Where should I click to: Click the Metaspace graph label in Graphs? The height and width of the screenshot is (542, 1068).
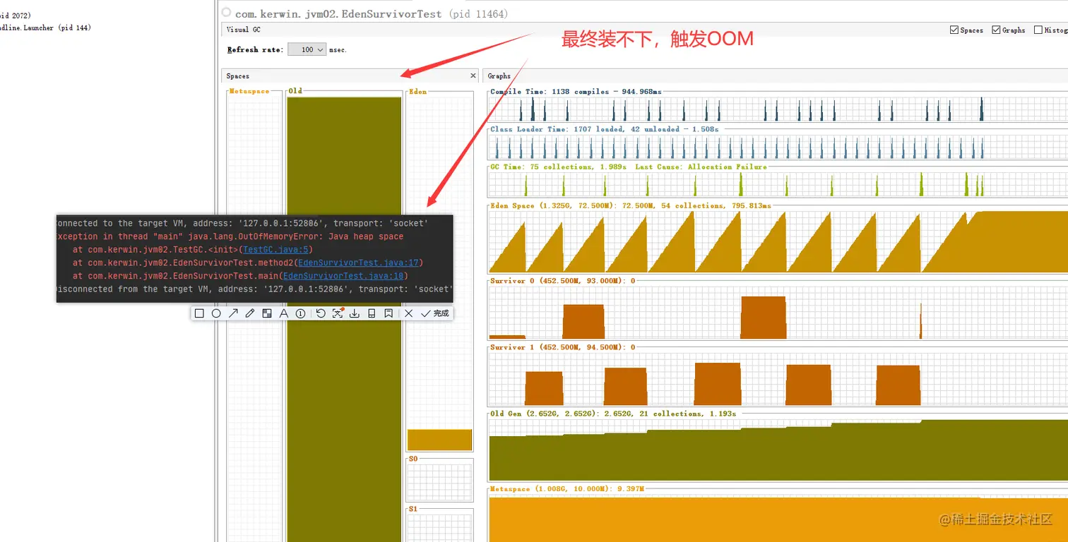point(567,488)
